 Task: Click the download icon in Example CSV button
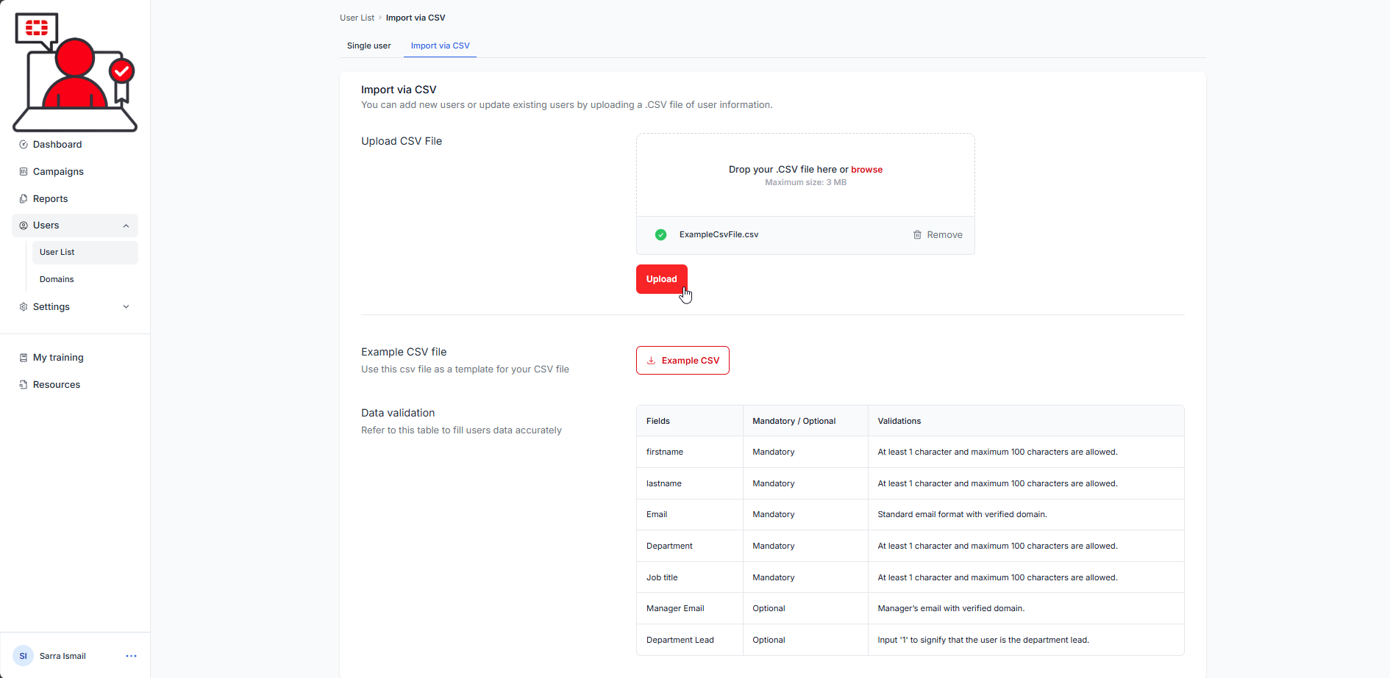click(x=651, y=361)
